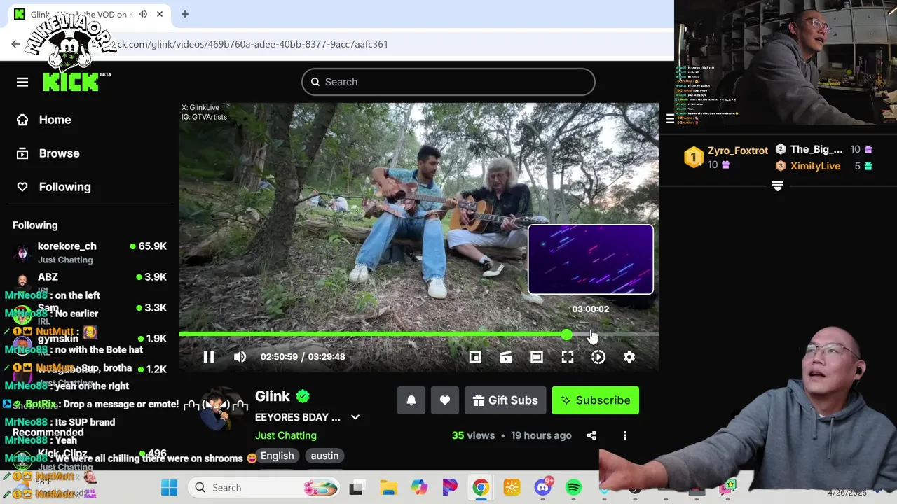Open a new browser tab with the plus

(185, 14)
